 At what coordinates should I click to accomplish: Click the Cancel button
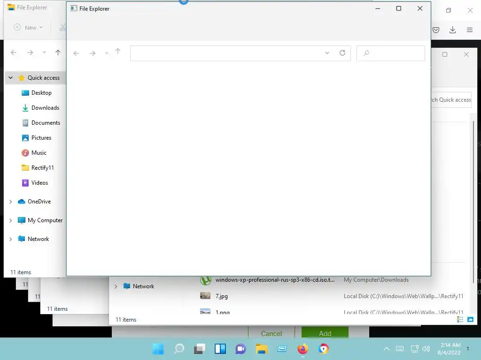tap(272, 333)
